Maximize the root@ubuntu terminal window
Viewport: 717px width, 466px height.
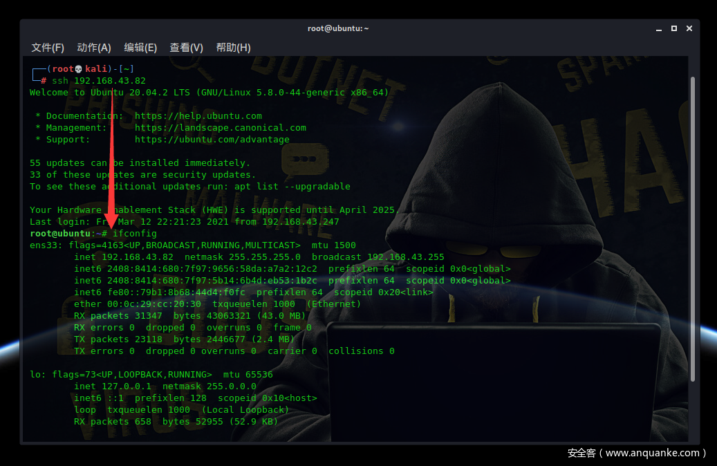(x=674, y=28)
